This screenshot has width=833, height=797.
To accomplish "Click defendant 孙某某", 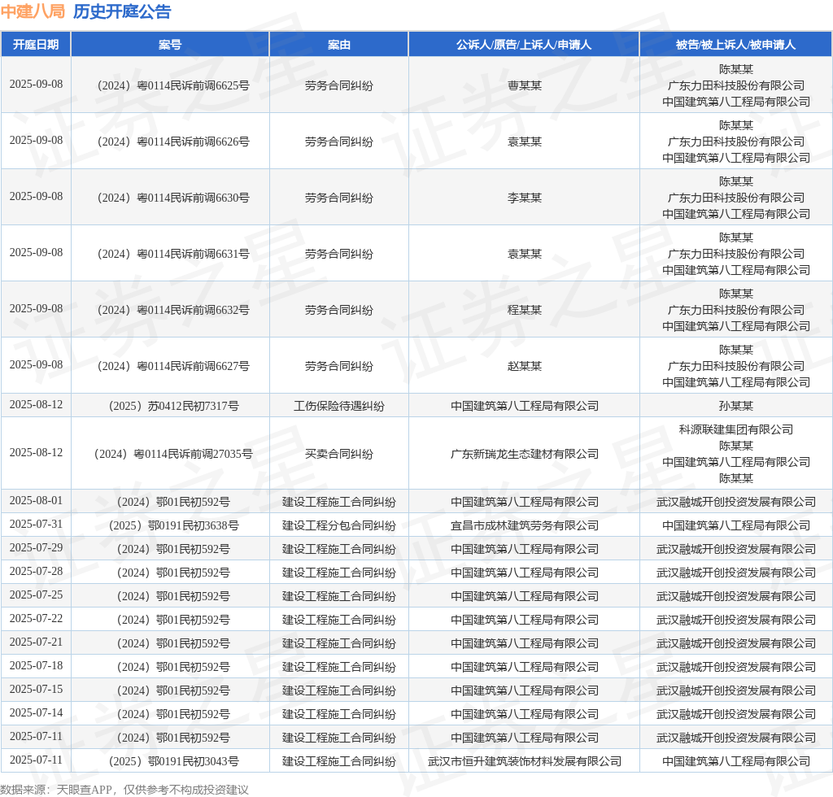I will pyautogui.click(x=735, y=406).
